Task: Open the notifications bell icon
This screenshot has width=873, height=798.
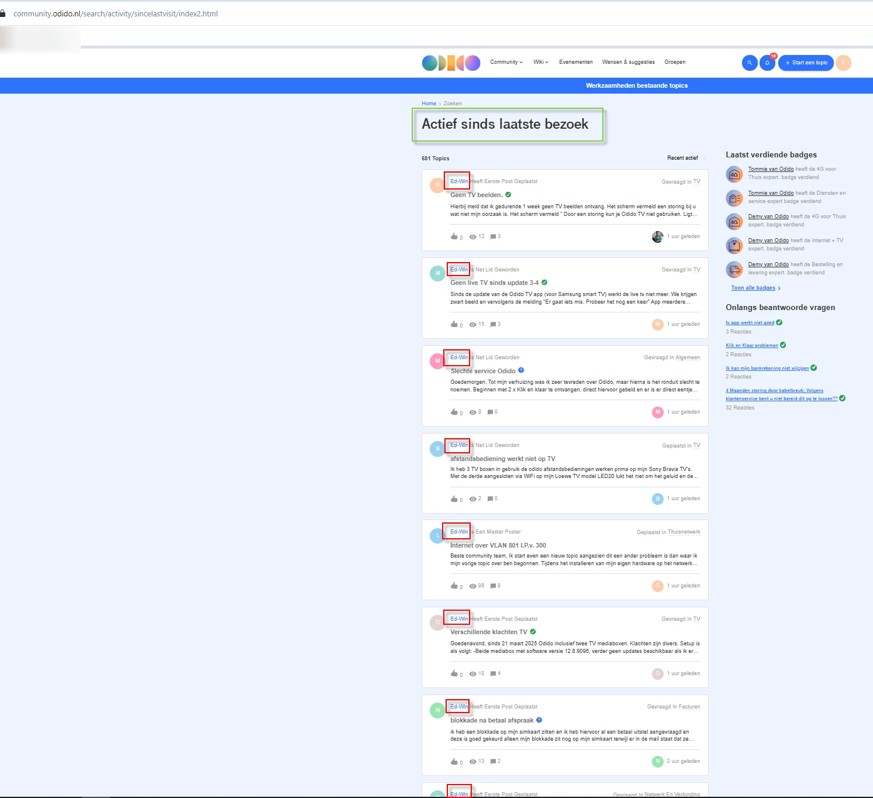Action: (x=768, y=63)
